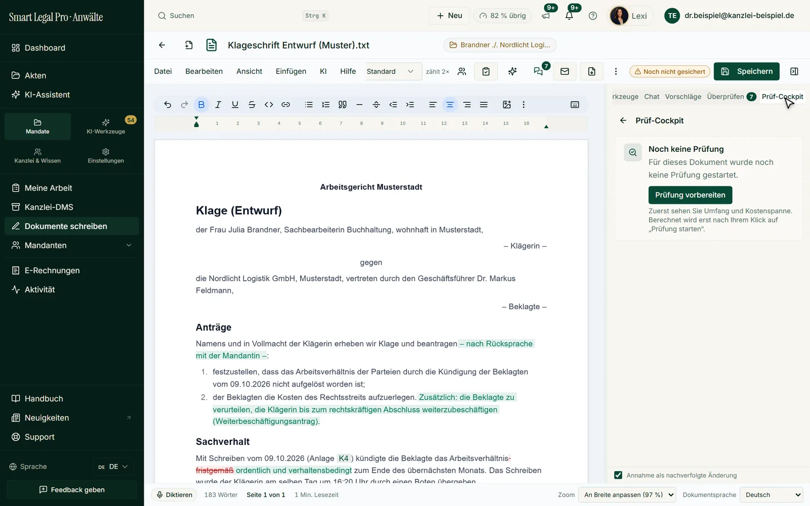Viewport: 810px width, 506px height.
Task: Open the collaborators icon
Action: [x=462, y=71]
